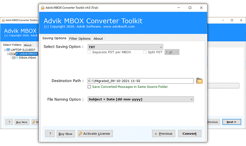246x146 pixels.
Task: Click the Convert button
Action: tap(189, 134)
